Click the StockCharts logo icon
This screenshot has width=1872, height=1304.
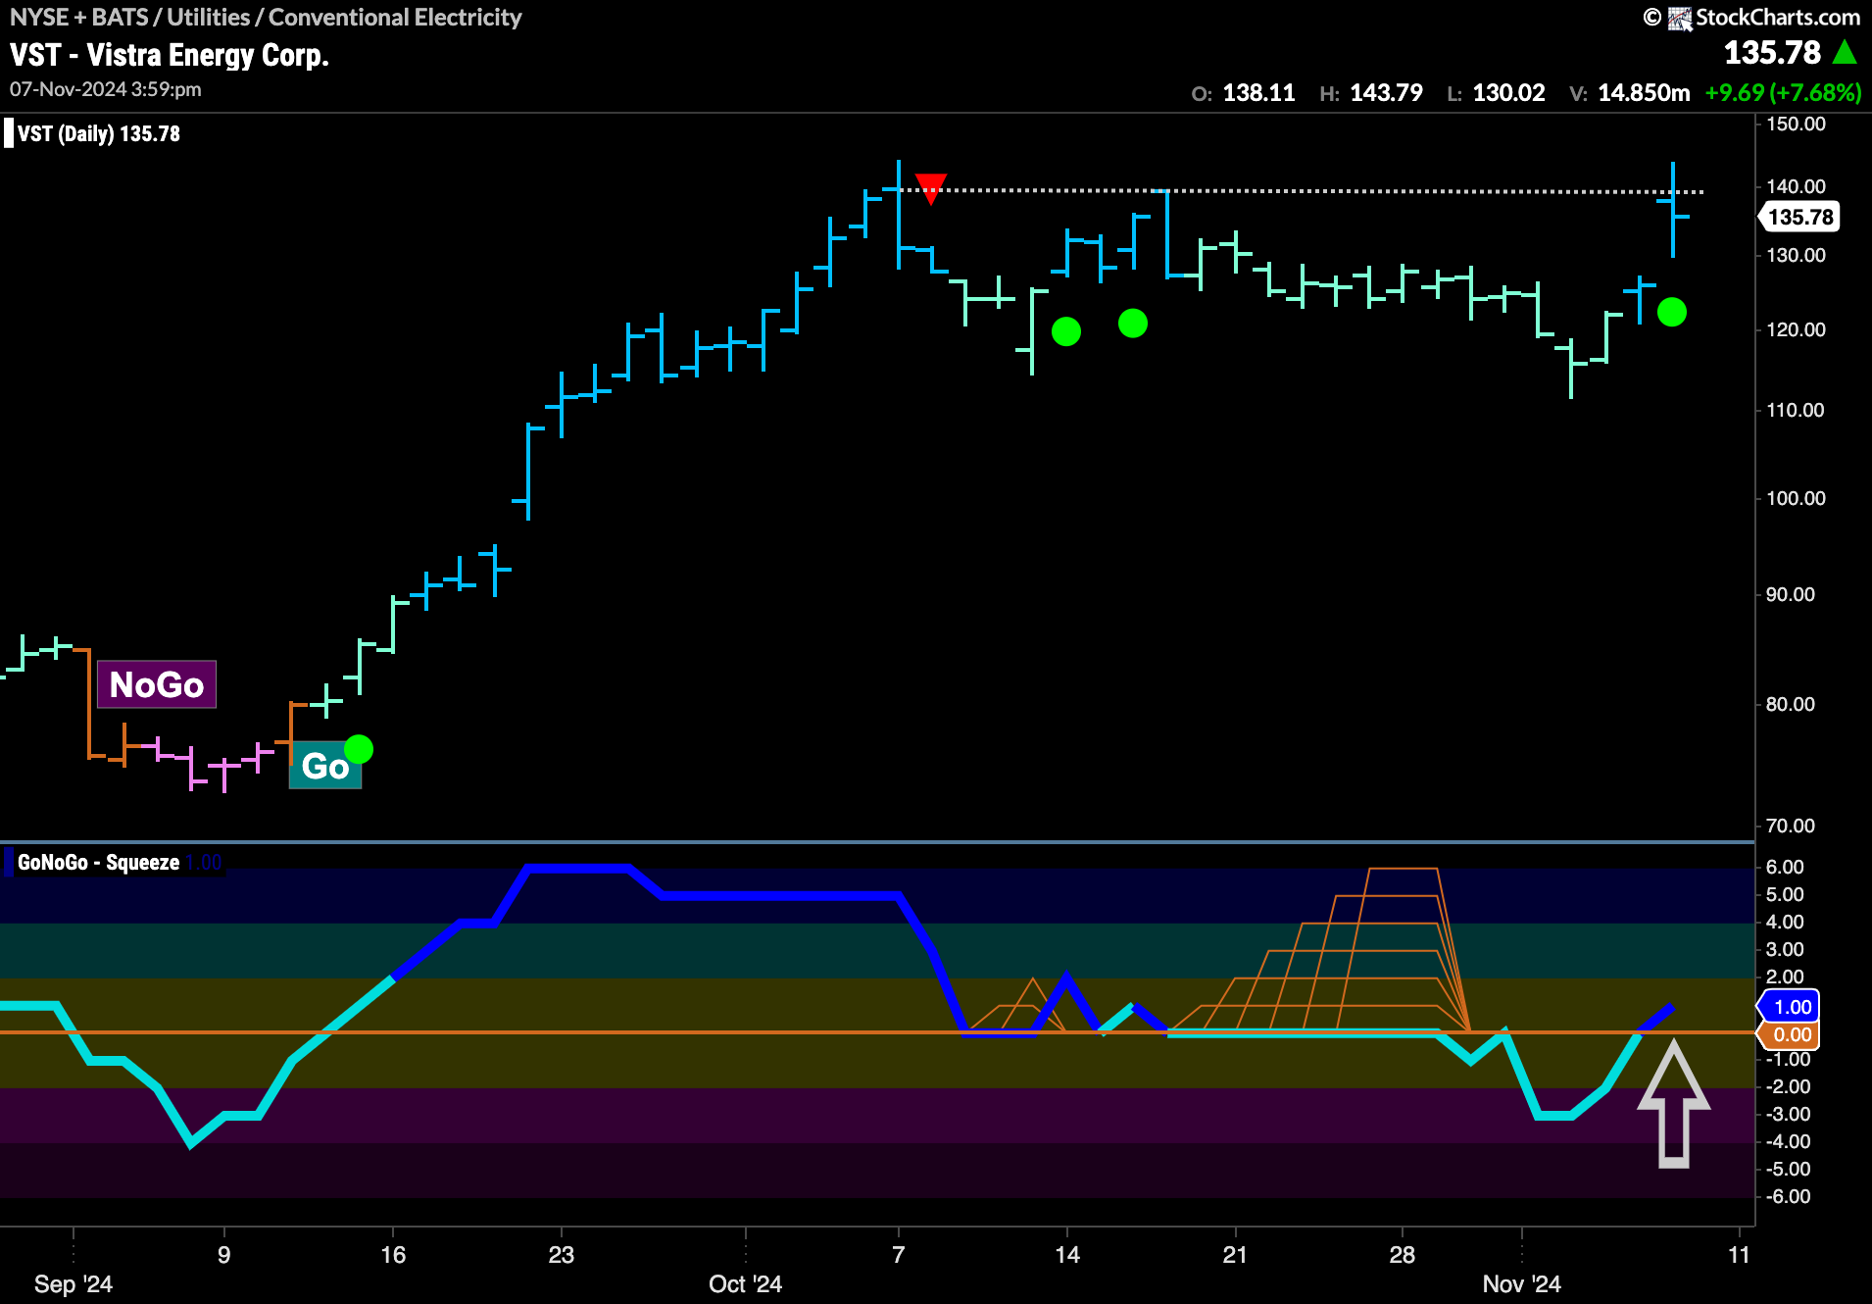[x=1680, y=18]
